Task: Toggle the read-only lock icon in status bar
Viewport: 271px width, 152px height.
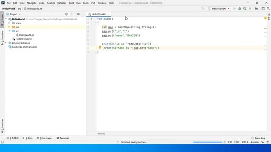Action: [x=263, y=142]
